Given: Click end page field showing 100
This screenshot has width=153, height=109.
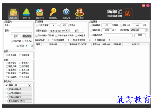Looking at the screenshot, I should pos(65,25).
